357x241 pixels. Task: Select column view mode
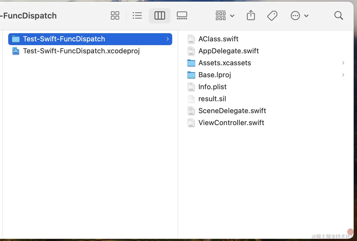pos(160,16)
